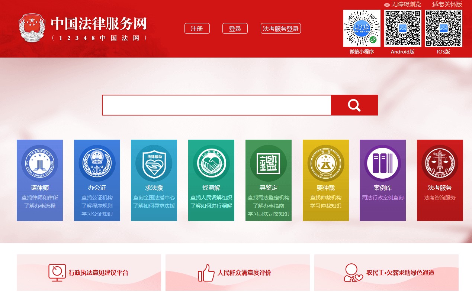Click the Android版 QR code

[403, 28]
